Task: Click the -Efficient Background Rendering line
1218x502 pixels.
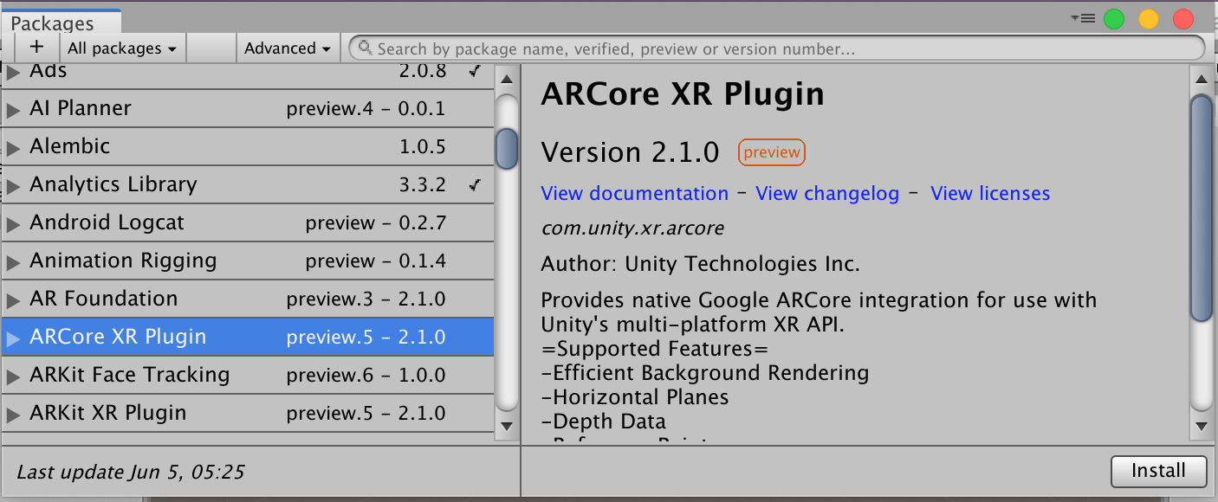Action: pos(705,373)
